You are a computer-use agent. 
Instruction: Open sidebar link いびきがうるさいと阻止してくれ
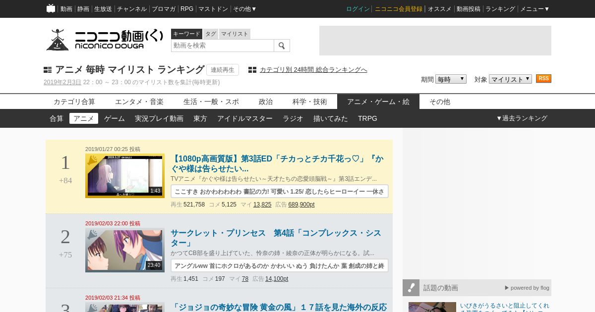coord(505,306)
